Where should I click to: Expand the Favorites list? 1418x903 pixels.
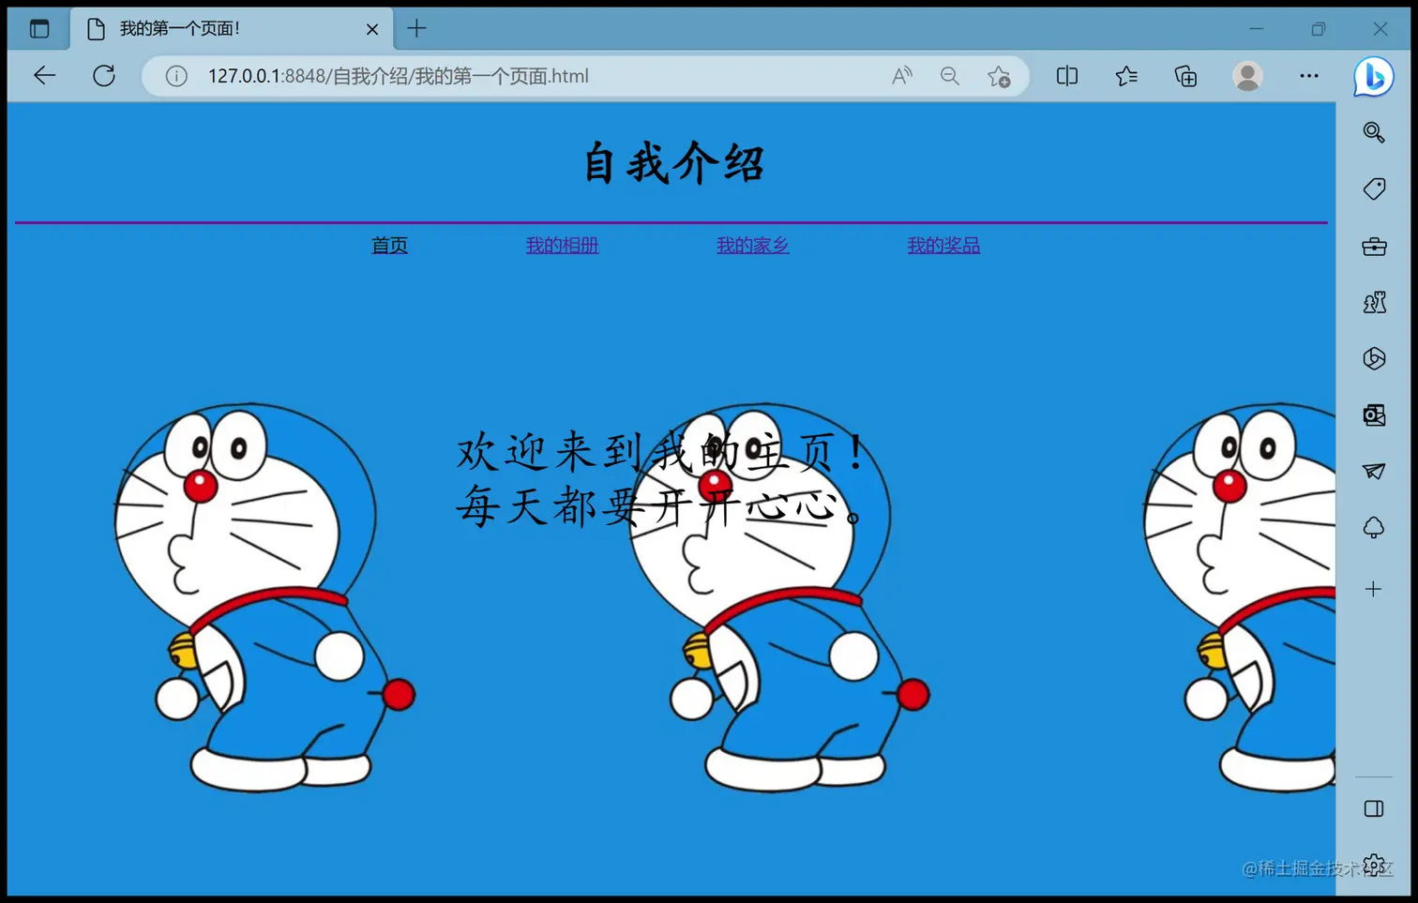1125,76
